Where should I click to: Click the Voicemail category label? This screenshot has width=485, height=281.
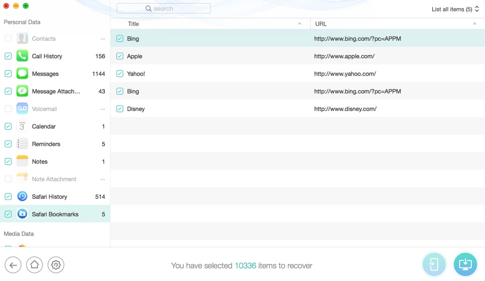(x=44, y=109)
